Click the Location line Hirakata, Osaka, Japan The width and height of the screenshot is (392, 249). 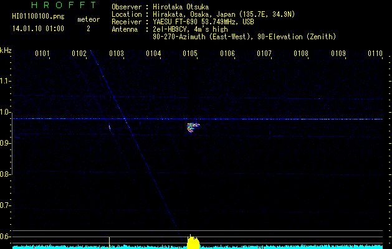(224, 14)
